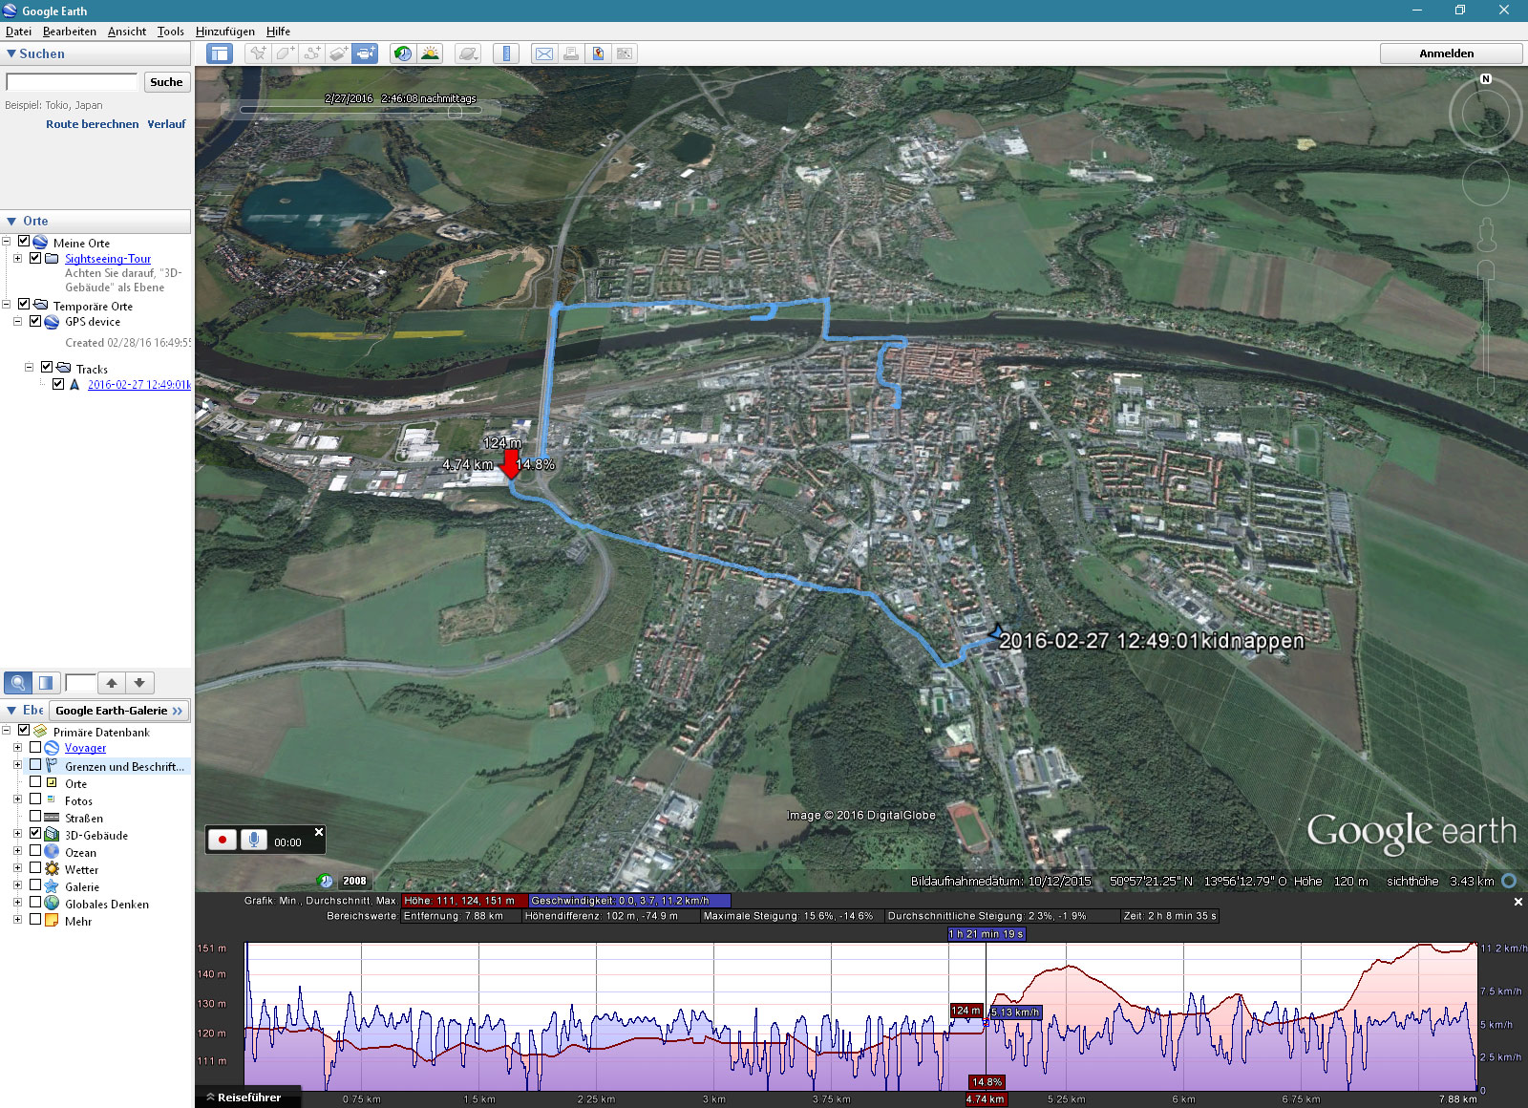Viewport: 1528px width, 1108px height.
Task: Enable the Fotos layer checkbox
Action: coord(35,799)
